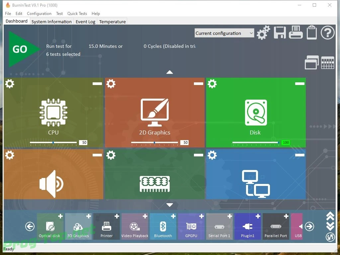Edit the 0 Cycles value

click(170, 46)
